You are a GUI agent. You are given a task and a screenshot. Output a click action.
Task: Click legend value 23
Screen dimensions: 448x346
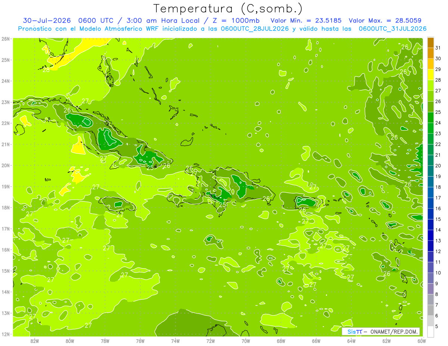[x=438, y=134]
